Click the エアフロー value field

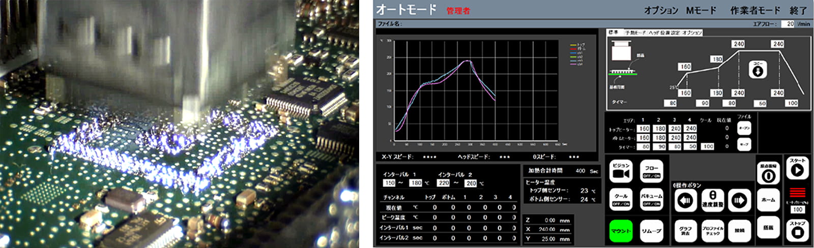point(789,24)
